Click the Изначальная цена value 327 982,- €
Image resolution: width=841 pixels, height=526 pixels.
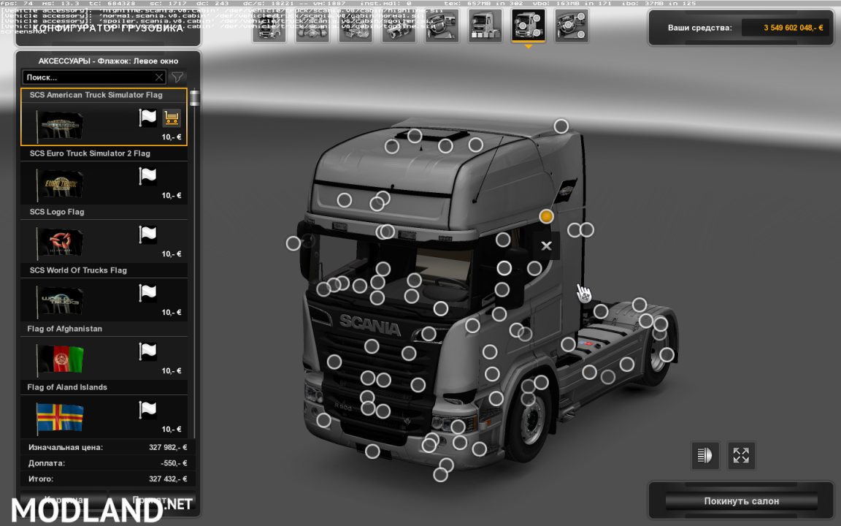(168, 447)
